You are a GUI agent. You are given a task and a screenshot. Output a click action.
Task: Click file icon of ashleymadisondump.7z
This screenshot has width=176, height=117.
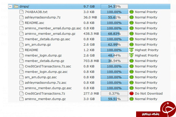point(21,17)
